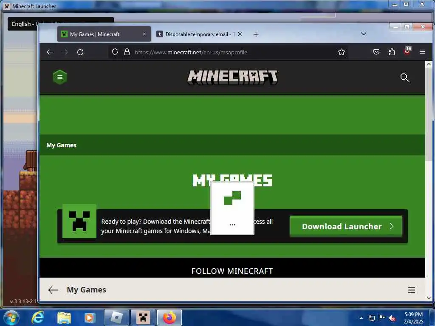Show site security padlock info

pyautogui.click(x=127, y=52)
